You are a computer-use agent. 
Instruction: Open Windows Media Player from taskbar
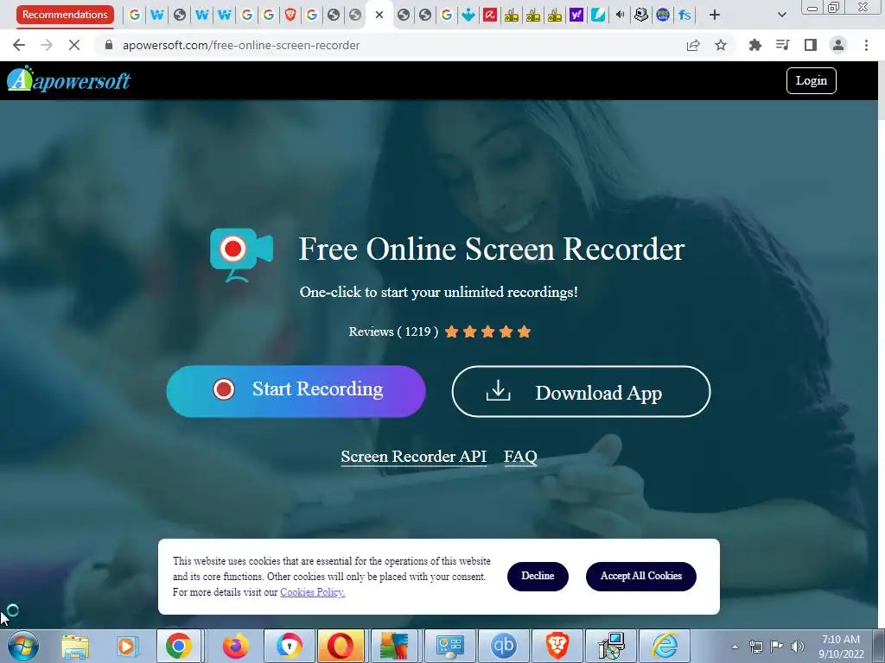128,646
